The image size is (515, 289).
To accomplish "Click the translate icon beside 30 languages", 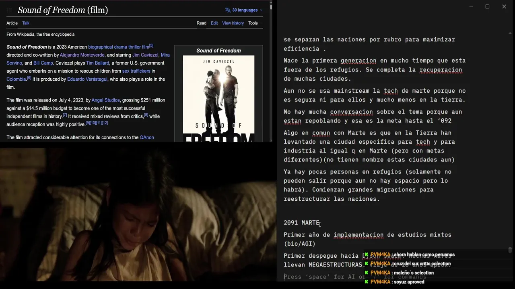I will 228,10.
